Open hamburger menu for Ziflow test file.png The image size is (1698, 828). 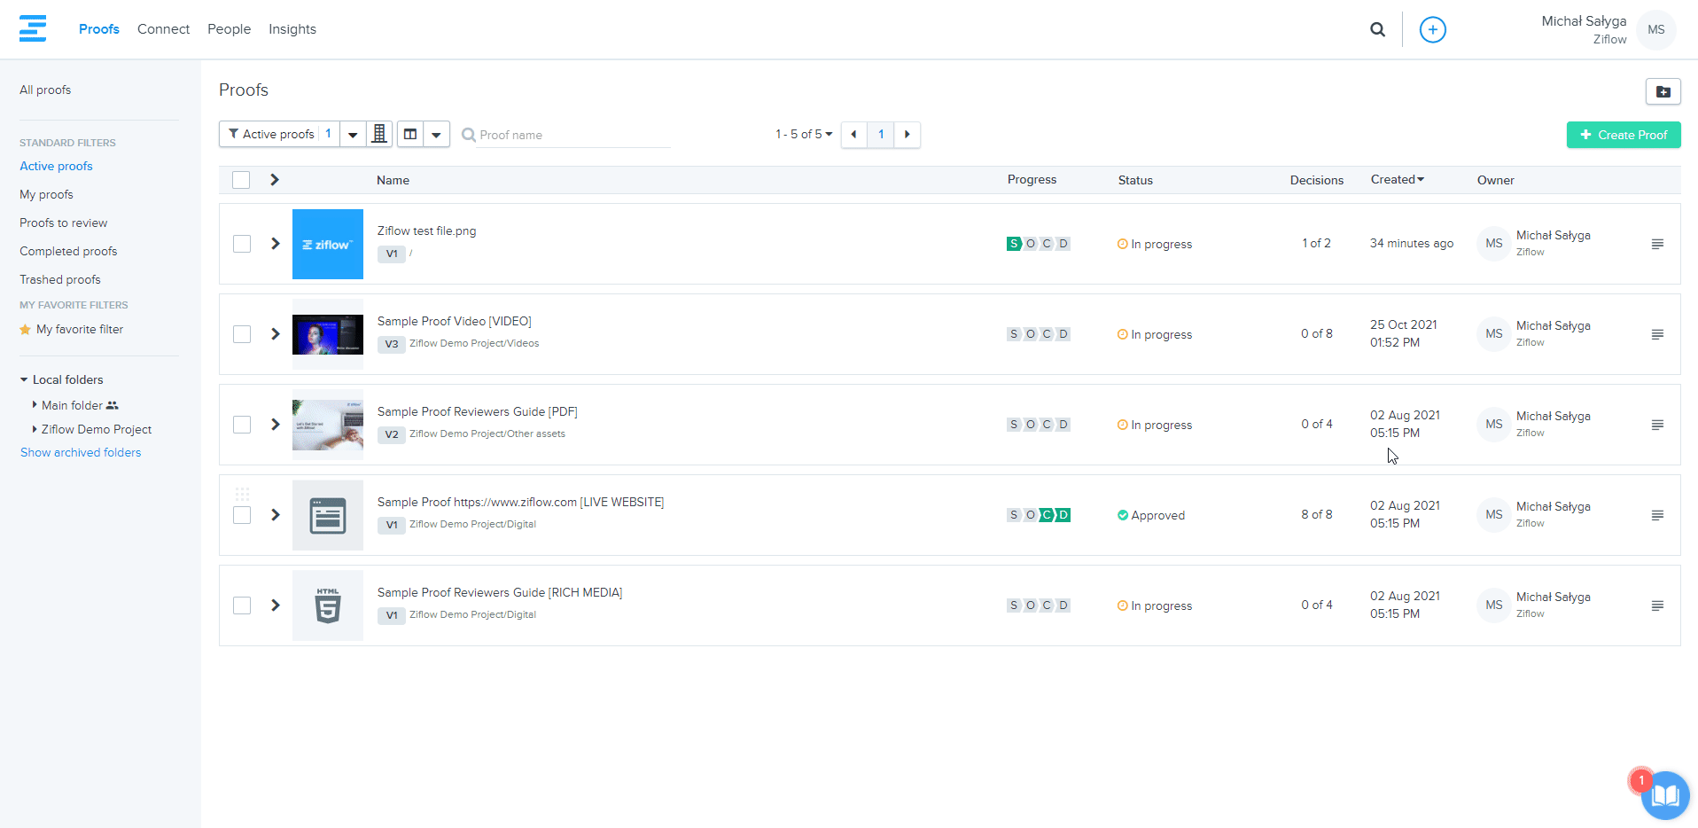pyautogui.click(x=1656, y=244)
